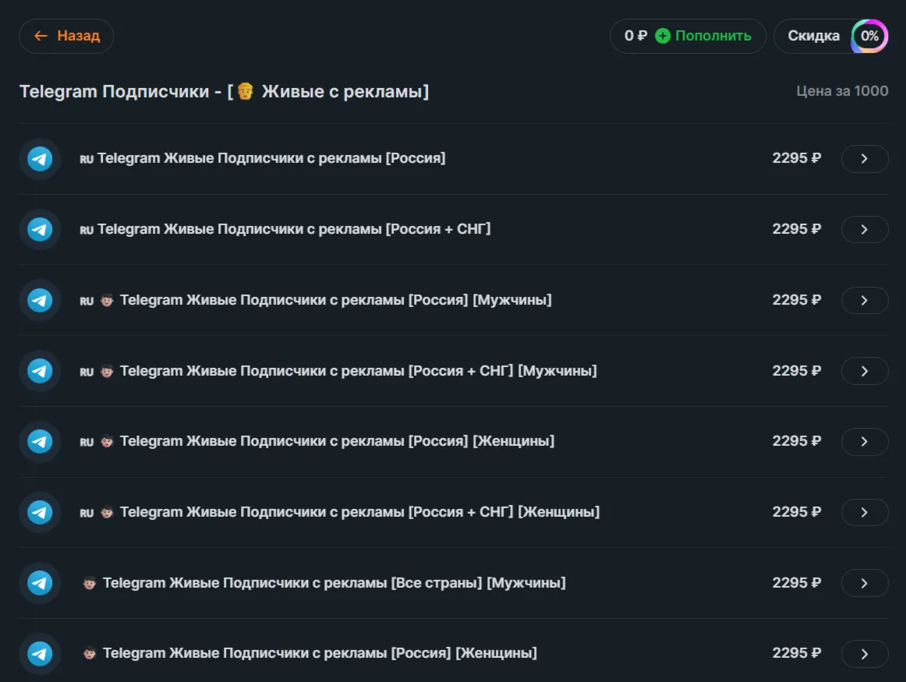Expand the [Россия + СНГ] service chevron
Screen dimensions: 906x682
coord(865,229)
